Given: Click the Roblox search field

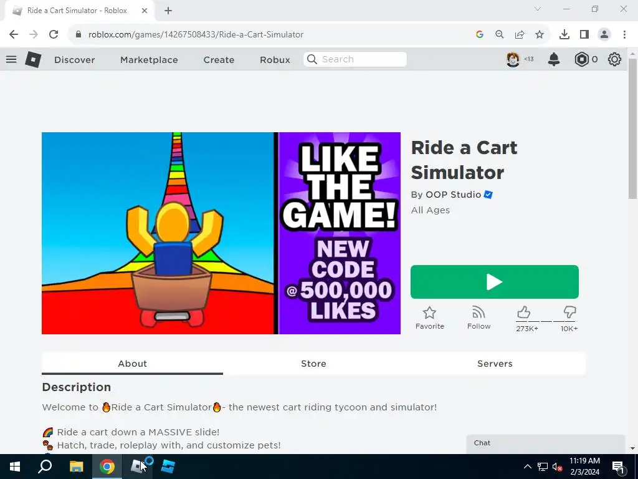Looking at the screenshot, I should [355, 59].
